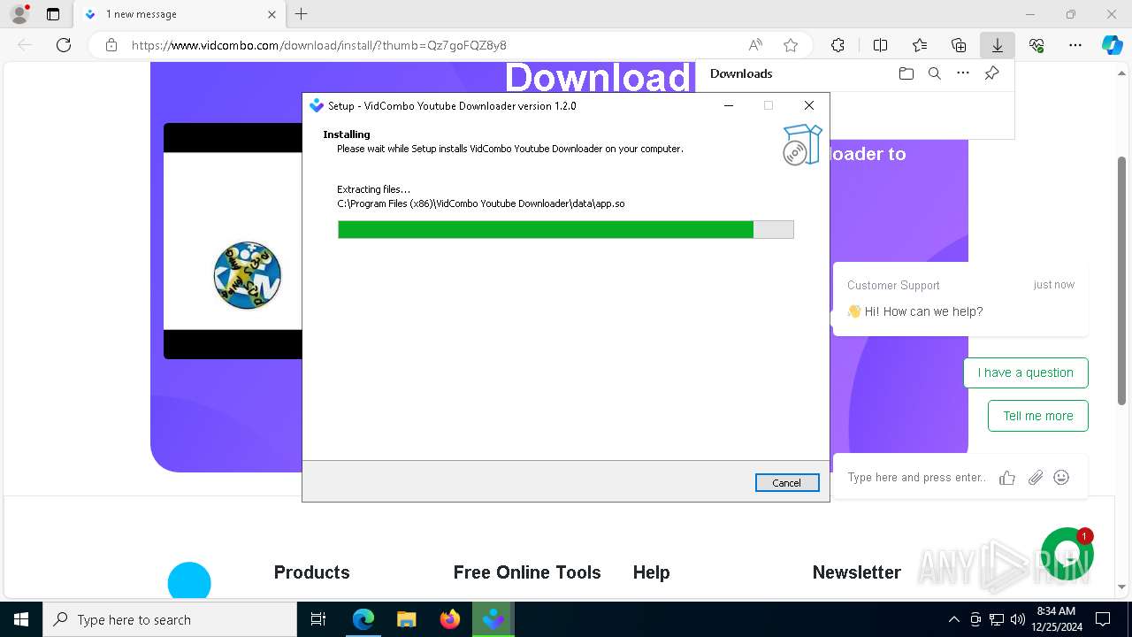Click VidCombo setup taskbar icon
The image size is (1132, 637).
[x=493, y=619]
